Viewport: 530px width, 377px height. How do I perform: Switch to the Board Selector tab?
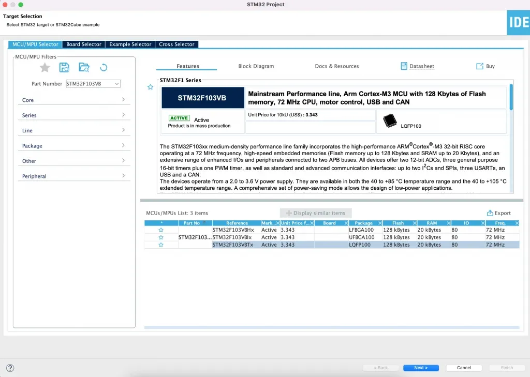tap(83, 44)
